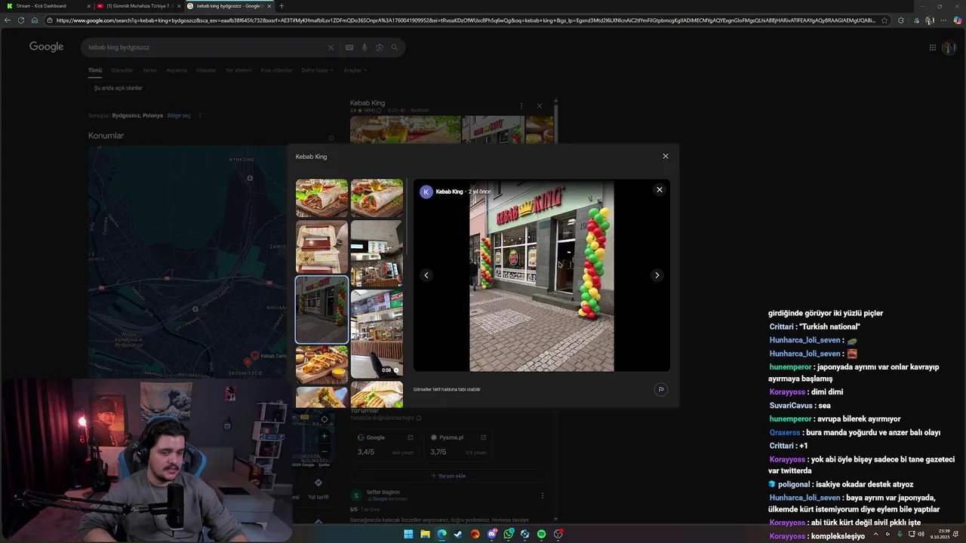Select the Tümü results tab
Image resolution: width=966 pixels, height=543 pixels.
tap(95, 70)
